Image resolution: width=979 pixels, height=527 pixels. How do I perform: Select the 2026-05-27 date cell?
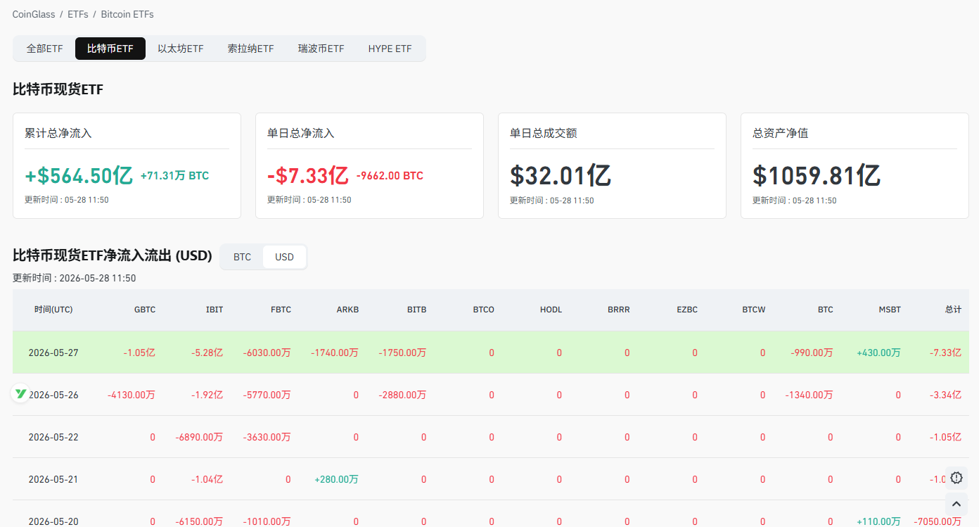53,353
